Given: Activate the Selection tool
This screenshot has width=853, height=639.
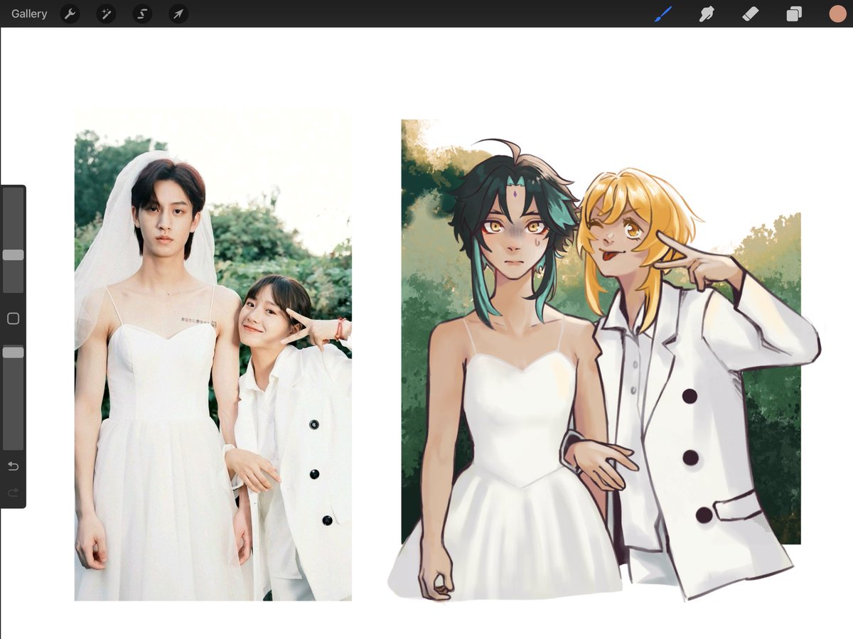Looking at the screenshot, I should pos(142,14).
